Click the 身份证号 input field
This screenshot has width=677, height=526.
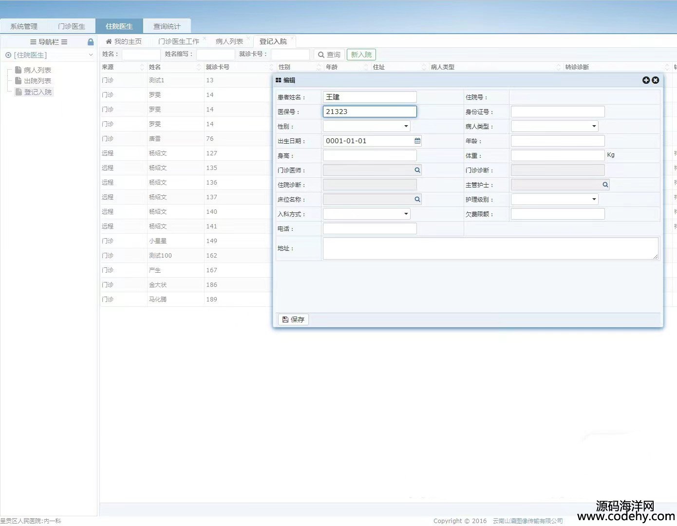[x=558, y=112]
